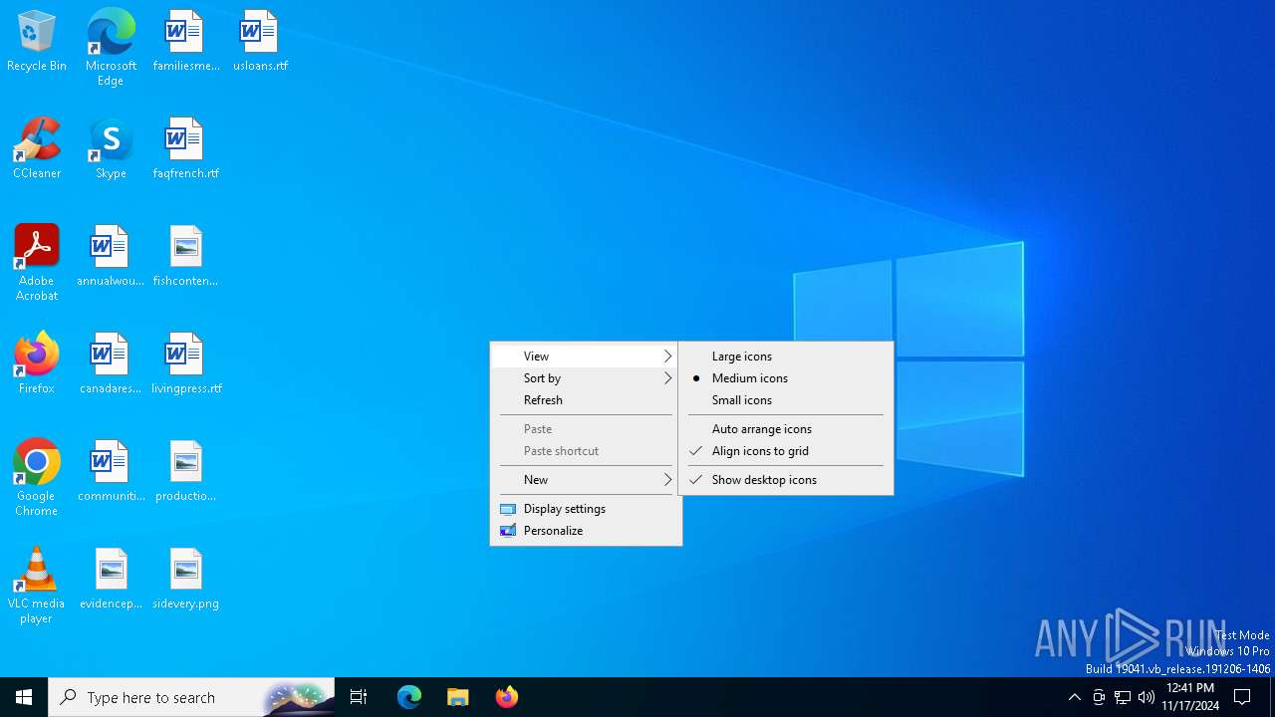This screenshot has height=717, width=1275.
Task: Open Personalize from context menu
Action: [x=586, y=531]
